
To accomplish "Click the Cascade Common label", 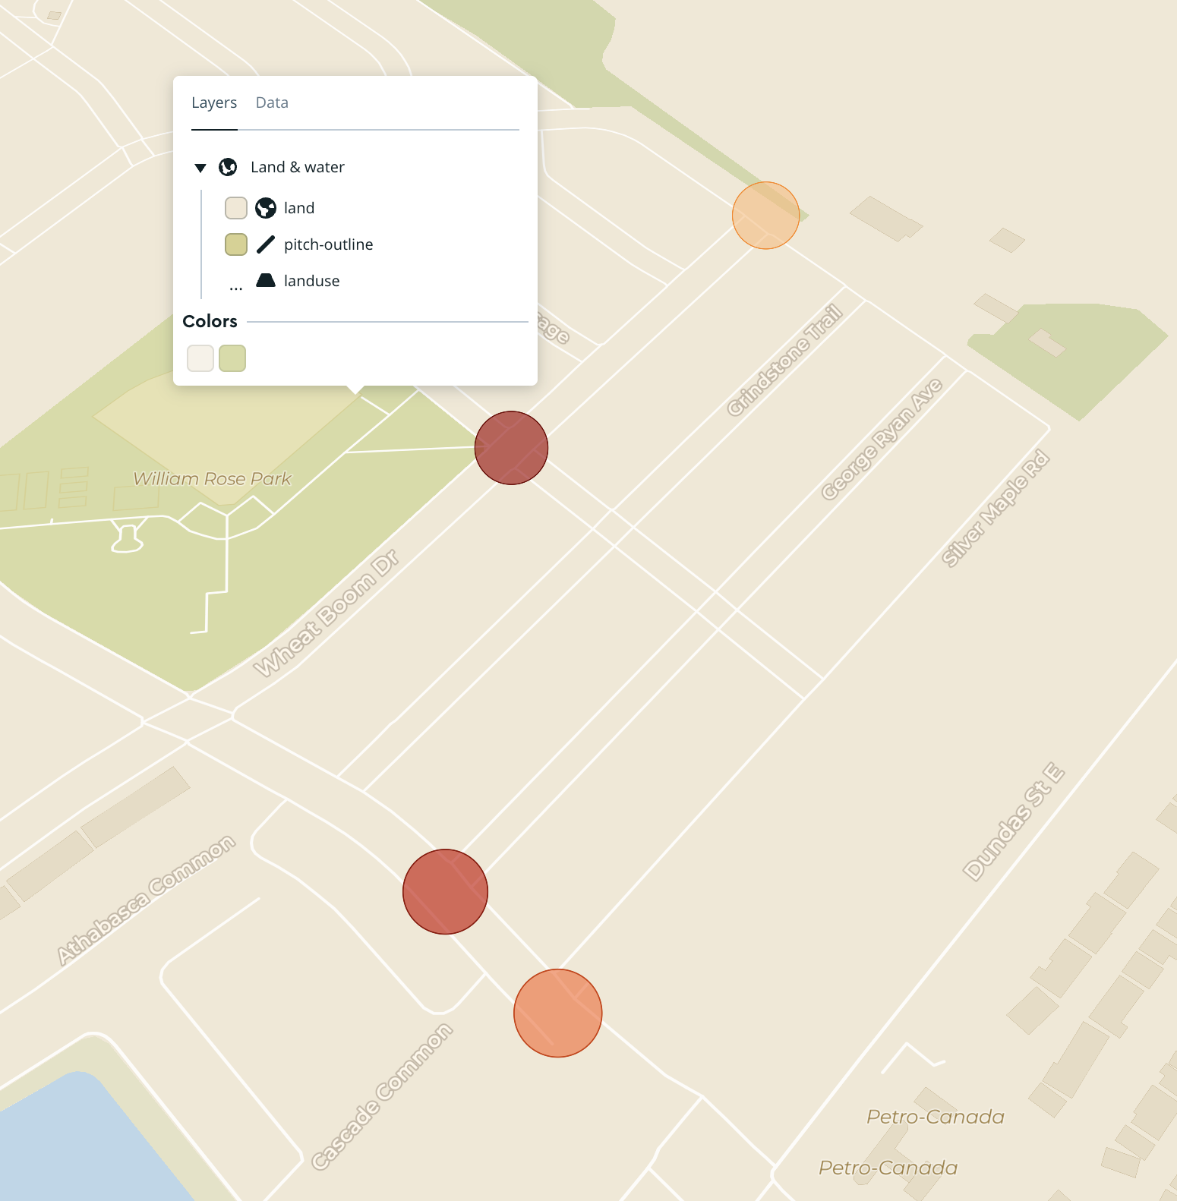I will pos(383,1097).
